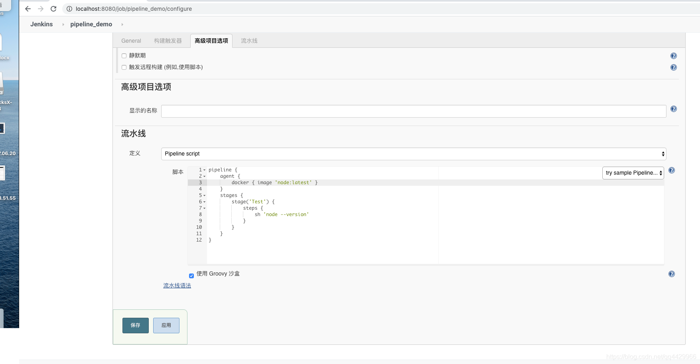This screenshot has width=700, height=364.
Task: Click code line sh 'node --version'
Action: (x=282, y=214)
